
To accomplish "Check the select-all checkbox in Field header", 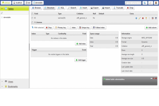I will pyautogui.click(x=32, y=14).
